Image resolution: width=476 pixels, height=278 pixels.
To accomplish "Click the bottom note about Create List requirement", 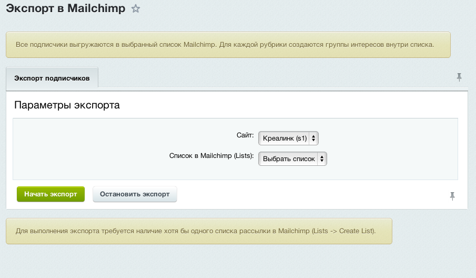I will tap(199, 231).
